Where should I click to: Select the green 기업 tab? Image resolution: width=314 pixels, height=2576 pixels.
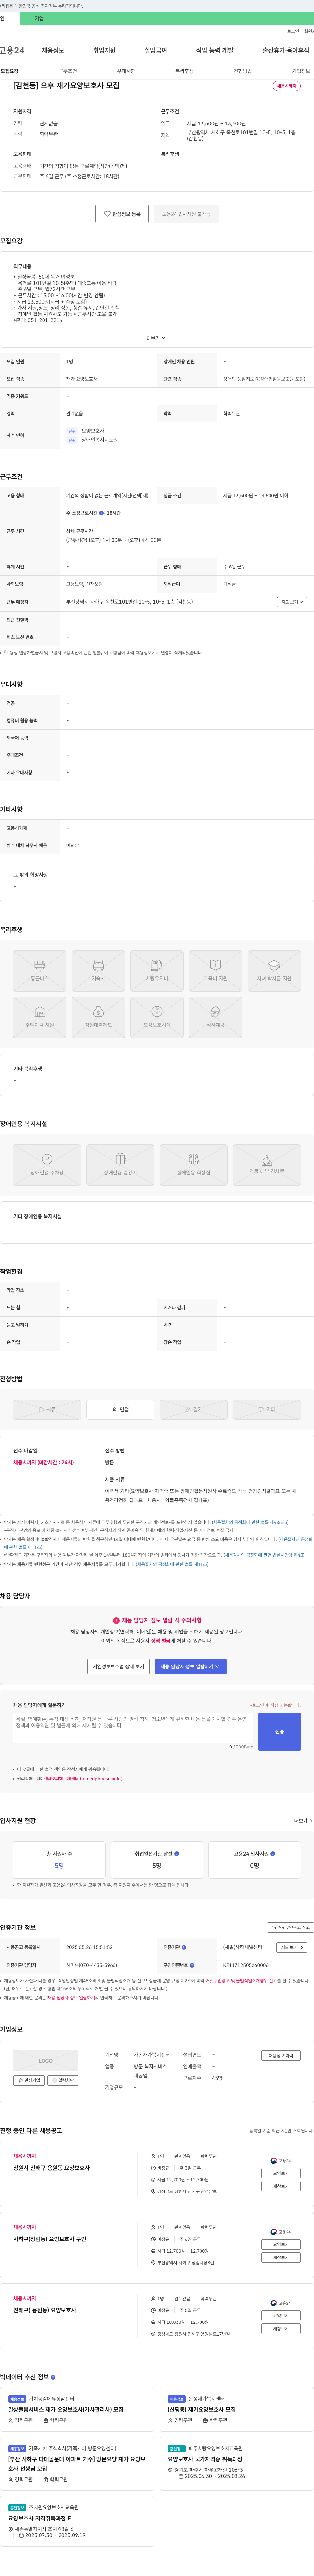click(39, 18)
